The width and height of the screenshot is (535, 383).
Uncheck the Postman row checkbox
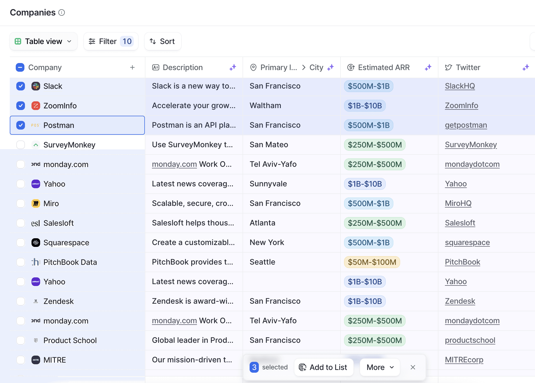tap(21, 125)
